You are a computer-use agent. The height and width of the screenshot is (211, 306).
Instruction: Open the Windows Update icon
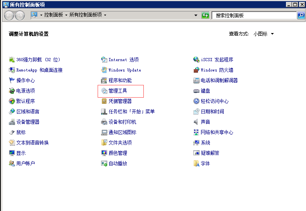click(x=104, y=70)
